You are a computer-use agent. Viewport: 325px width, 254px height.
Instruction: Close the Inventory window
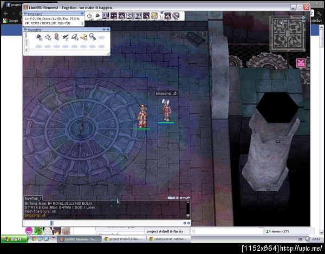tap(108, 30)
